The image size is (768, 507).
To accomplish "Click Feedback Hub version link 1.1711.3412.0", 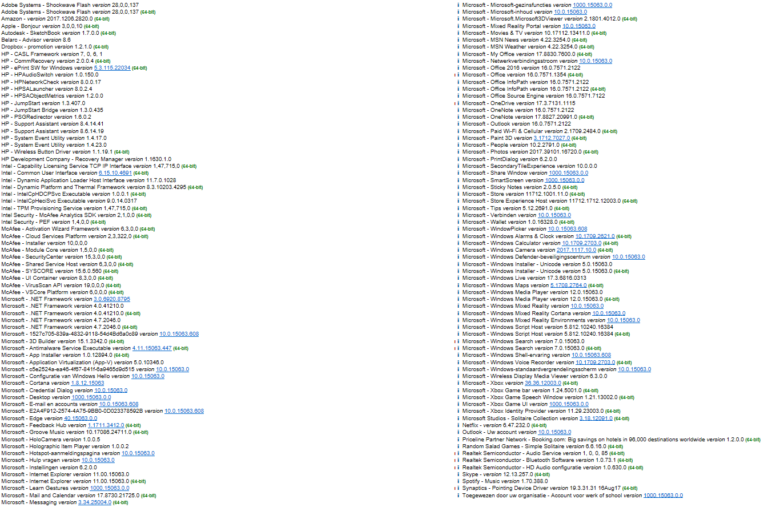I will click(106, 425).
